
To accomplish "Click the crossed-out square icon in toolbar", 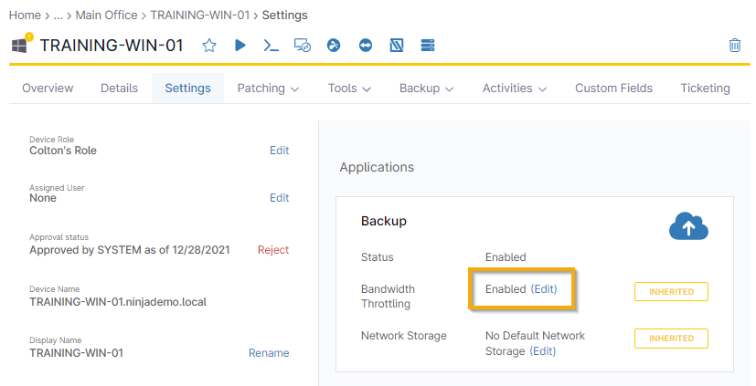I will point(397,45).
